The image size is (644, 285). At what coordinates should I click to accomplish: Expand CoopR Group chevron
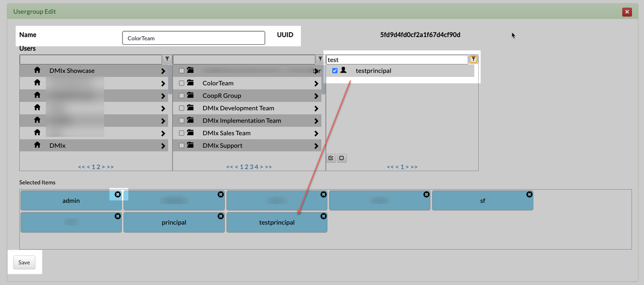tap(316, 96)
